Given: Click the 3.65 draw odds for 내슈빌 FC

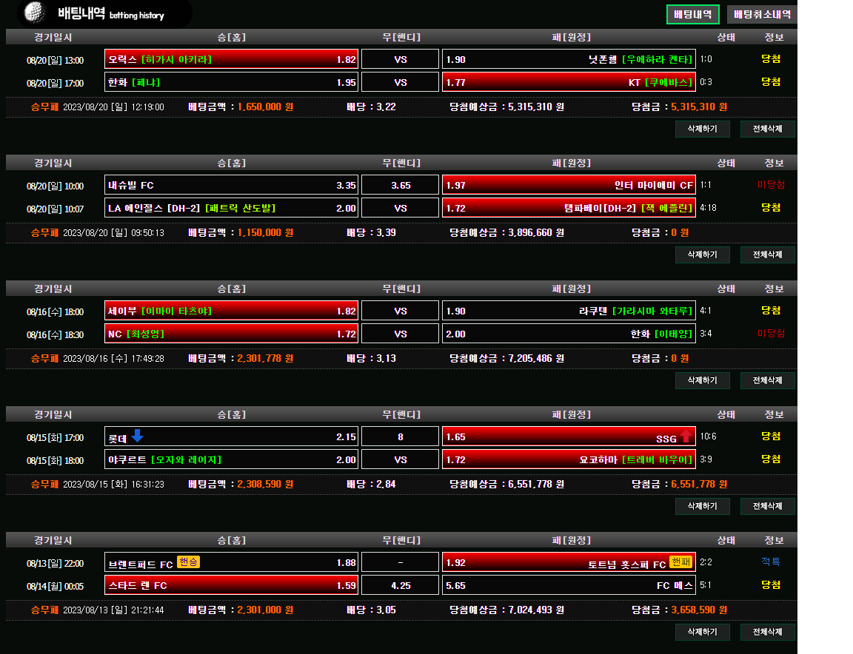Looking at the screenshot, I should (x=401, y=185).
